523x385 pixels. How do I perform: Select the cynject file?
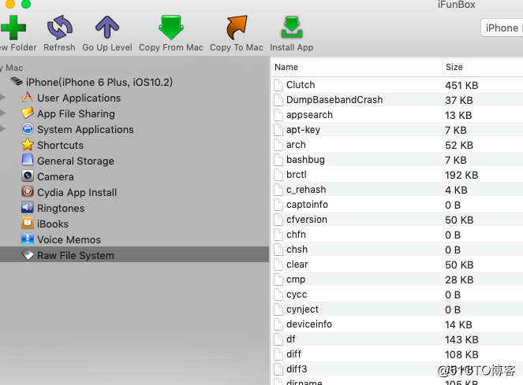click(303, 309)
